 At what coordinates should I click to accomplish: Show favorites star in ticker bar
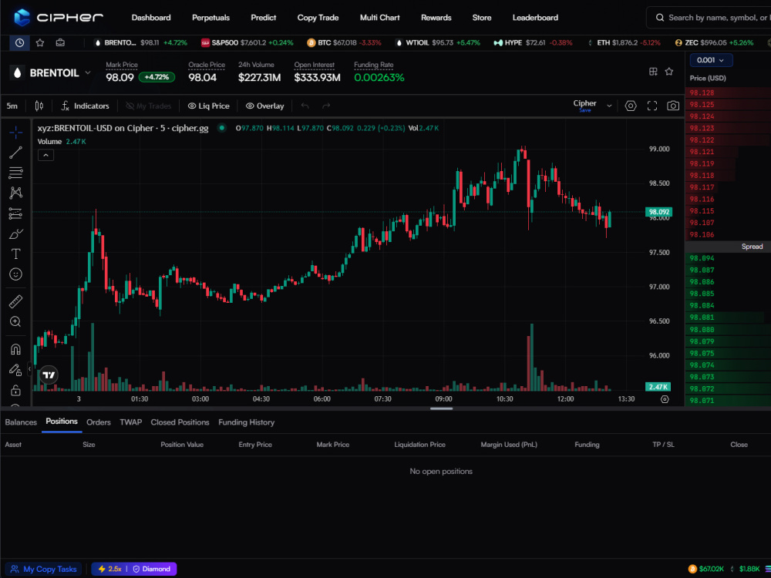[40, 42]
